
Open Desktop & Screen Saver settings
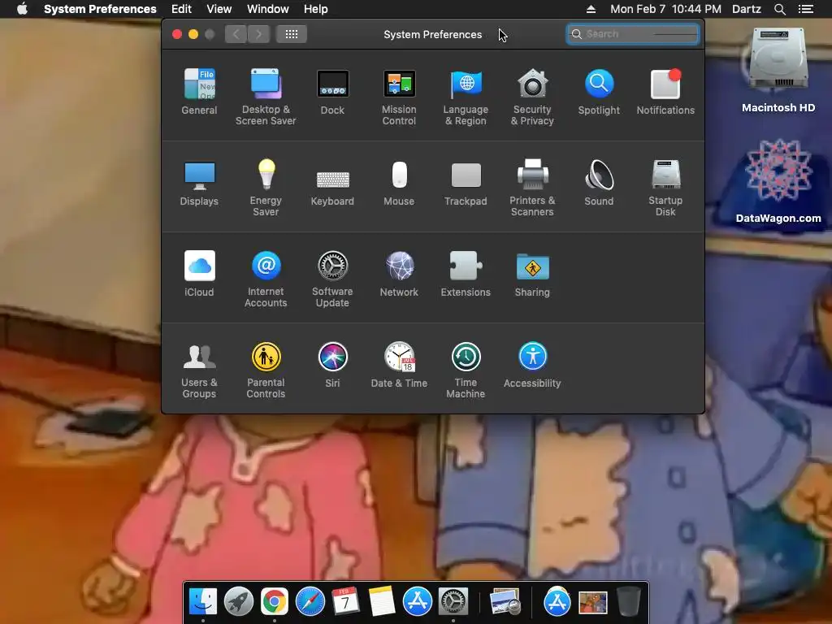[x=266, y=97]
